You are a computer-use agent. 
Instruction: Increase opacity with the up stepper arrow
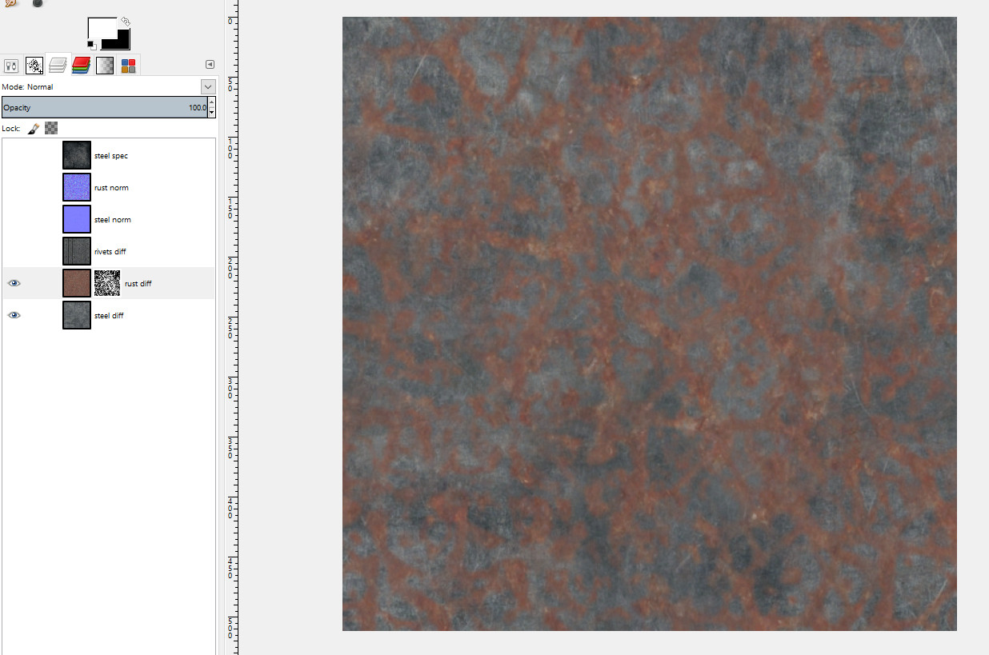coord(212,102)
